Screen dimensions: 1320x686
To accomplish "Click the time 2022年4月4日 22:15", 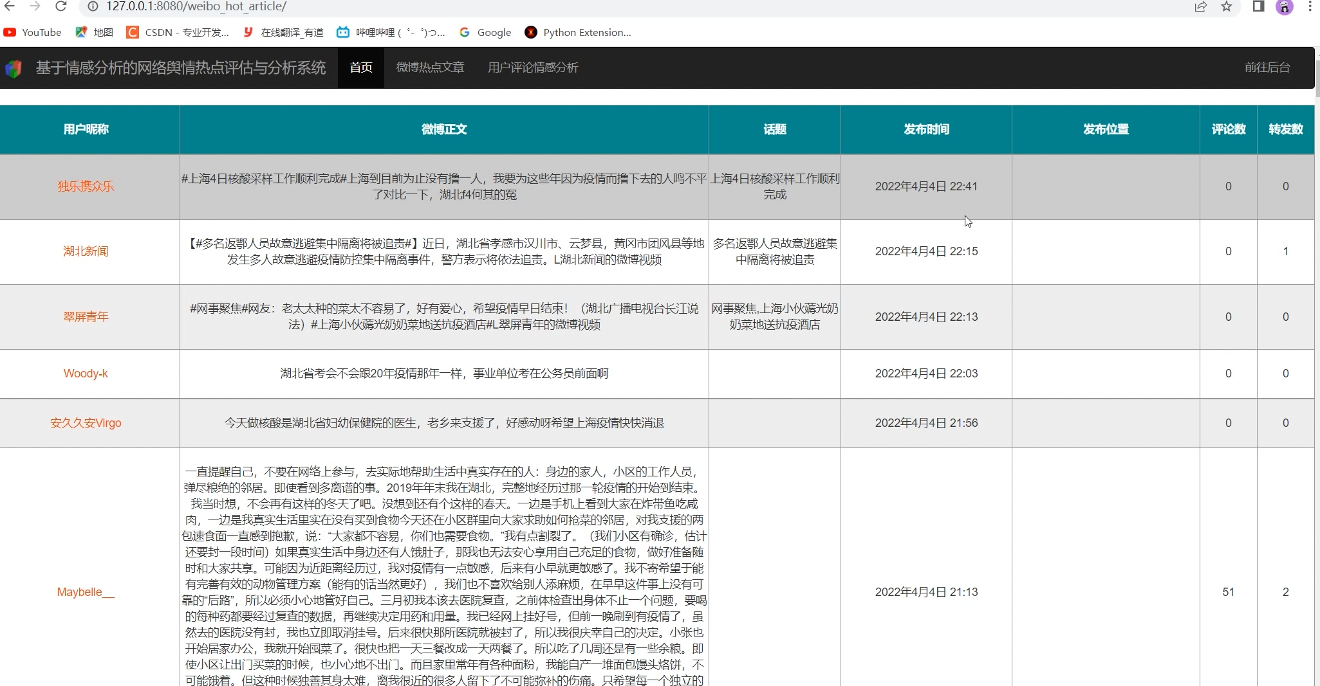I will 926,251.
